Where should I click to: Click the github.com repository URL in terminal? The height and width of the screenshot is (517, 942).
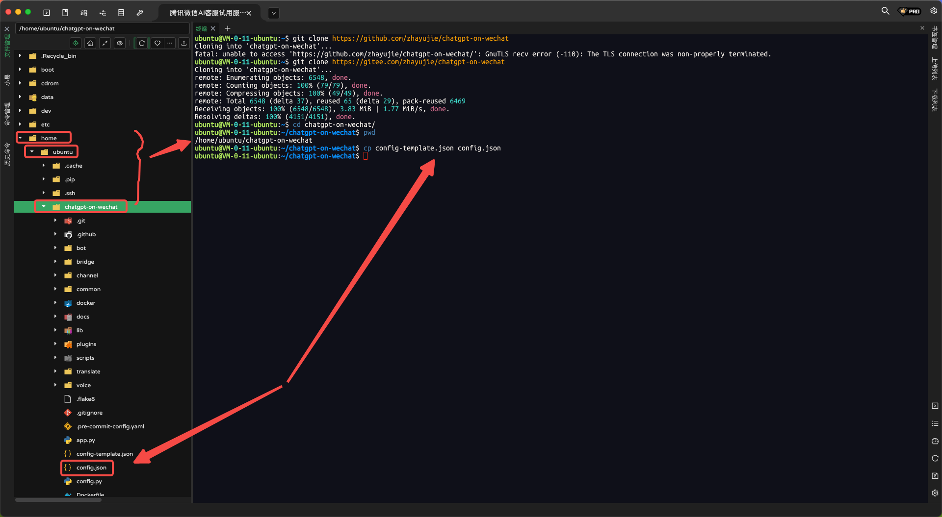coord(420,38)
